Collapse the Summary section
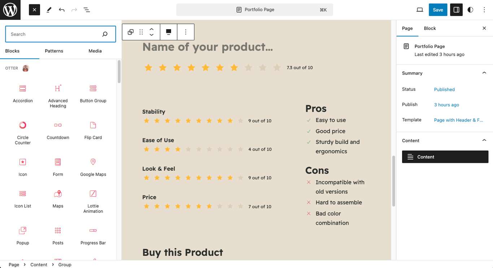 [x=484, y=73]
